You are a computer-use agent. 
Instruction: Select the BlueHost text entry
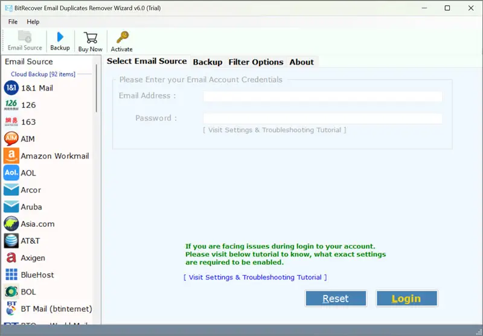click(x=37, y=274)
